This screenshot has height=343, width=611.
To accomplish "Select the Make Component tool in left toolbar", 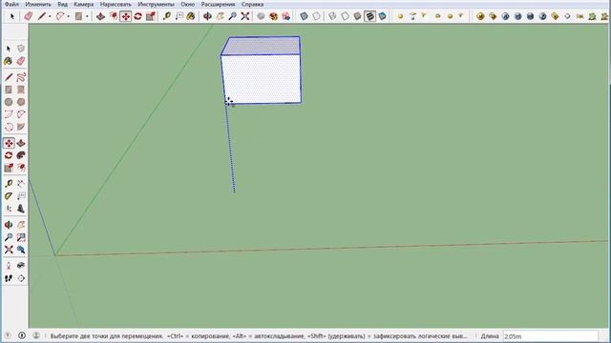I will click(21, 49).
